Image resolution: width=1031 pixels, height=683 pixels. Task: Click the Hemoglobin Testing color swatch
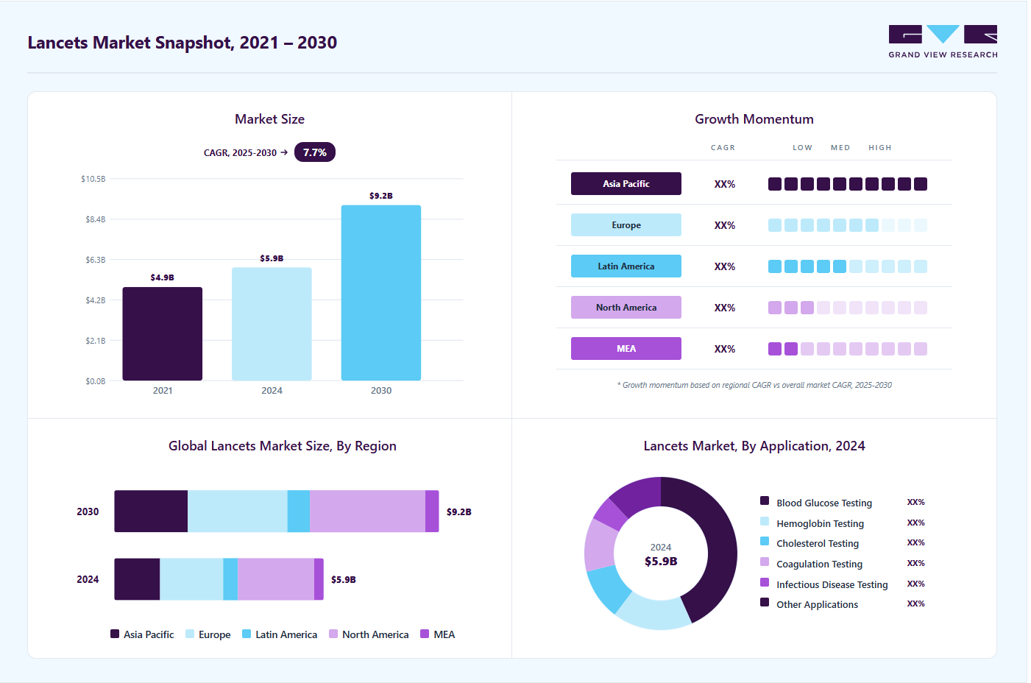(x=765, y=521)
